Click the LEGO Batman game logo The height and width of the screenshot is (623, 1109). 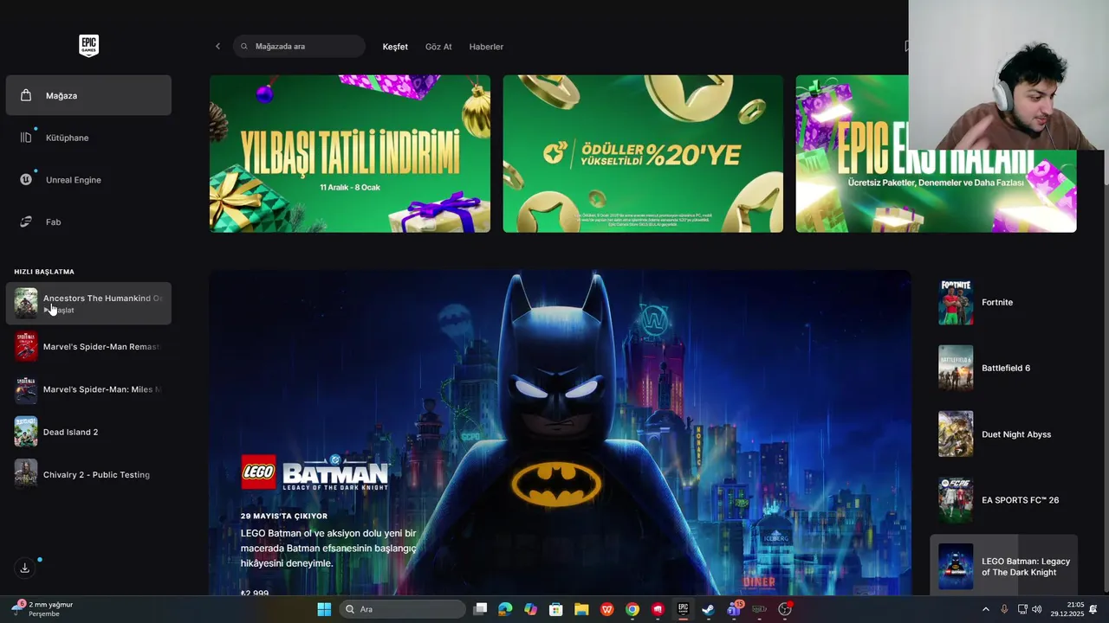315,472
